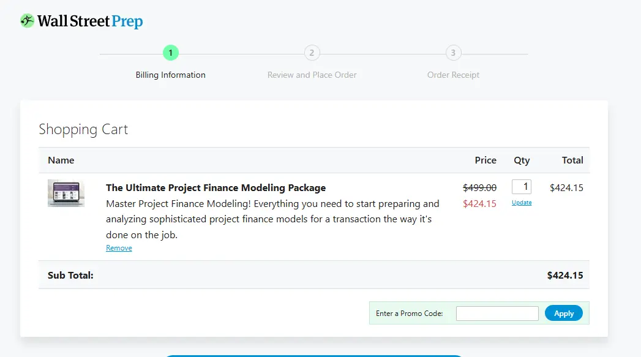Viewport: 641px width, 357px height.
Task: Click the Wall Street Prep logo icon
Action: [x=28, y=21]
